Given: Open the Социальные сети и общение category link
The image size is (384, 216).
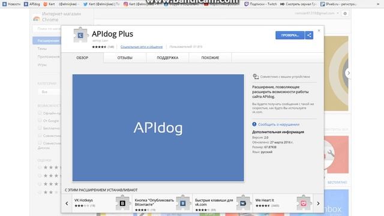Looking at the screenshot, I should point(142,47).
